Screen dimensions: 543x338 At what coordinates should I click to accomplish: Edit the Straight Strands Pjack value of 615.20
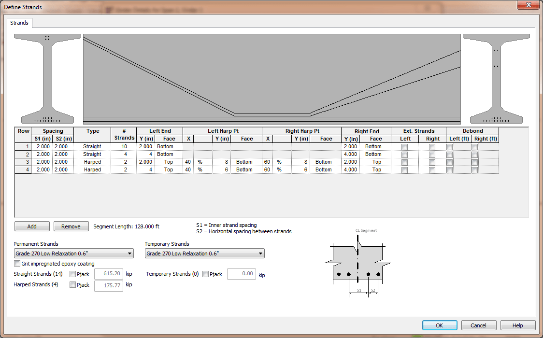108,274
